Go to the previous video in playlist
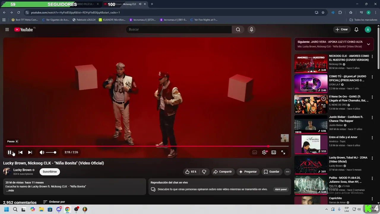The height and width of the screenshot is (214, 380). tap(20, 152)
